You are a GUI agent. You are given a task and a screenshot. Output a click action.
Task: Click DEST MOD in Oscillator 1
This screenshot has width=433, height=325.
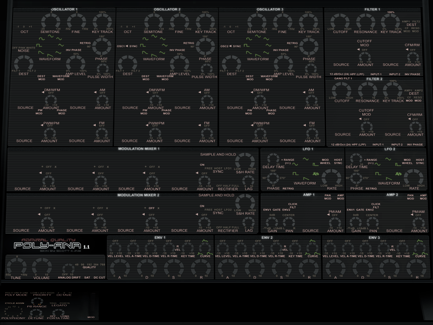42,78
